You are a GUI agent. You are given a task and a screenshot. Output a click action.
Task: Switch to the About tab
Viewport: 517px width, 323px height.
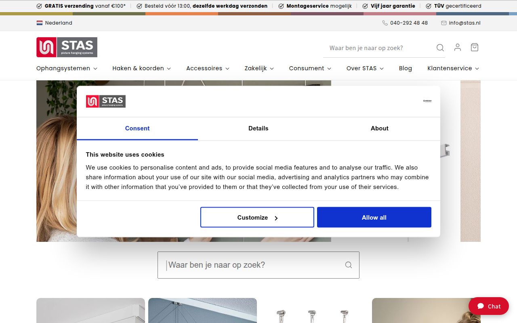coord(380,128)
